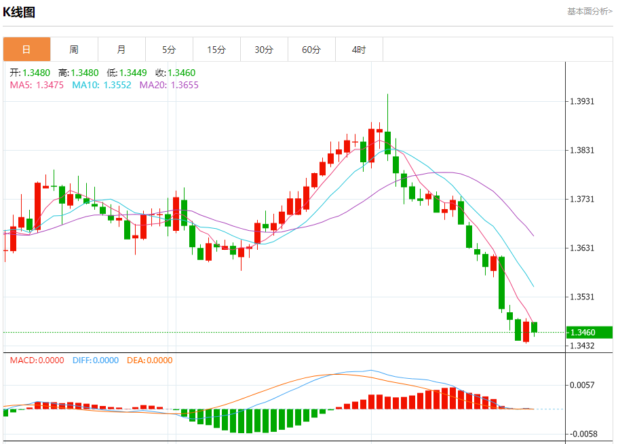Open the 15分 chart tab
The height and width of the screenshot is (444, 618).
[x=217, y=50]
